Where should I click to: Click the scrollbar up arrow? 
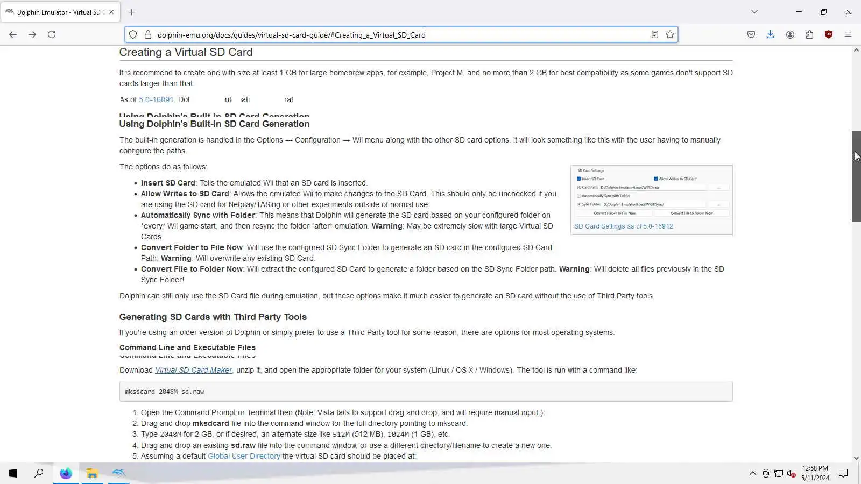[856, 50]
